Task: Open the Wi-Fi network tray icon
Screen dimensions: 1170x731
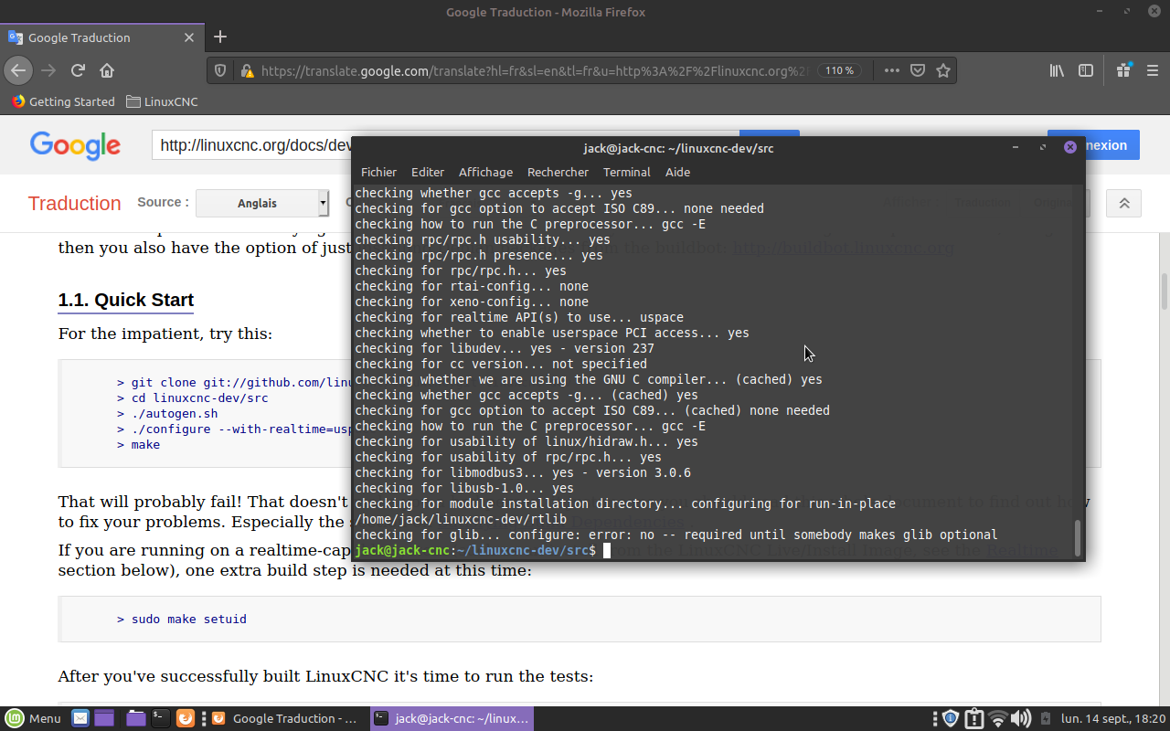Action: click(998, 718)
